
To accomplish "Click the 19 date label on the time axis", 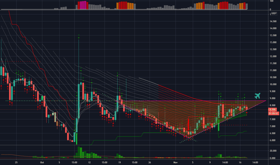I will [x=120, y=162].
